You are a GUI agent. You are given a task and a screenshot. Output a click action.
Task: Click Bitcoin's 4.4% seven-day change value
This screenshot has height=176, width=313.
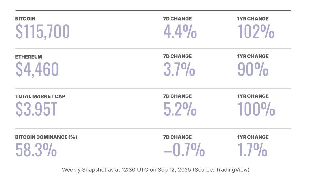coord(180,32)
